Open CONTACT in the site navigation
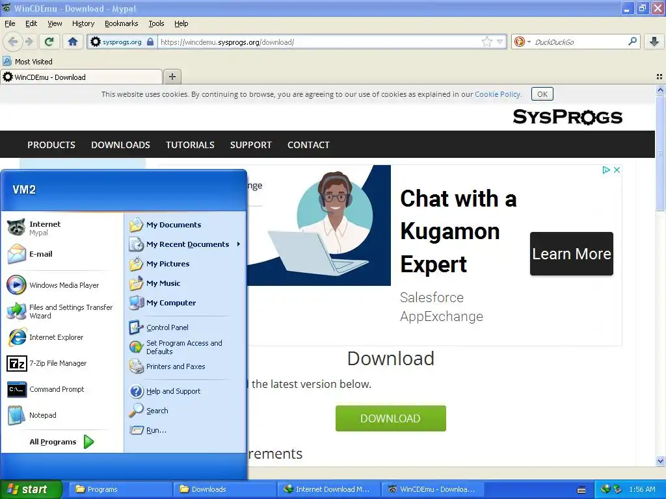666x499 pixels. (x=308, y=145)
